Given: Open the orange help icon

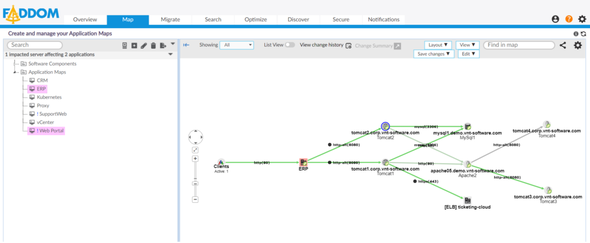Looking at the screenshot, I should pyautogui.click(x=569, y=20).
